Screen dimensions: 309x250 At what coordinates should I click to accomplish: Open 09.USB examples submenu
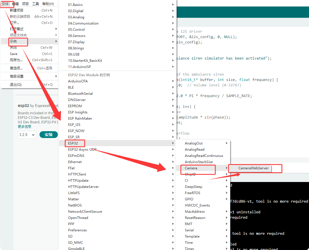[x=118, y=54]
